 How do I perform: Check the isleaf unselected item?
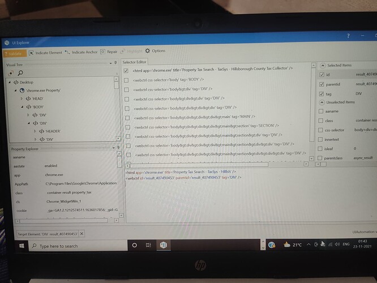(320, 149)
